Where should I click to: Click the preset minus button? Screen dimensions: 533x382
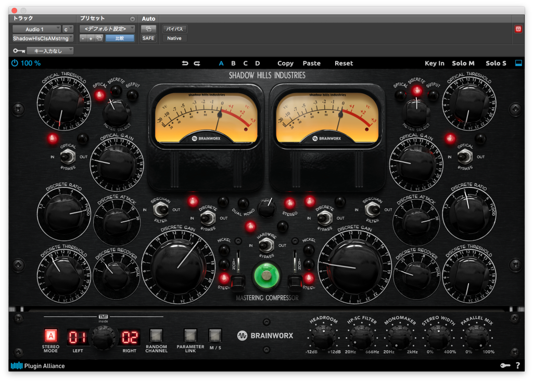pyautogui.click(x=83, y=39)
